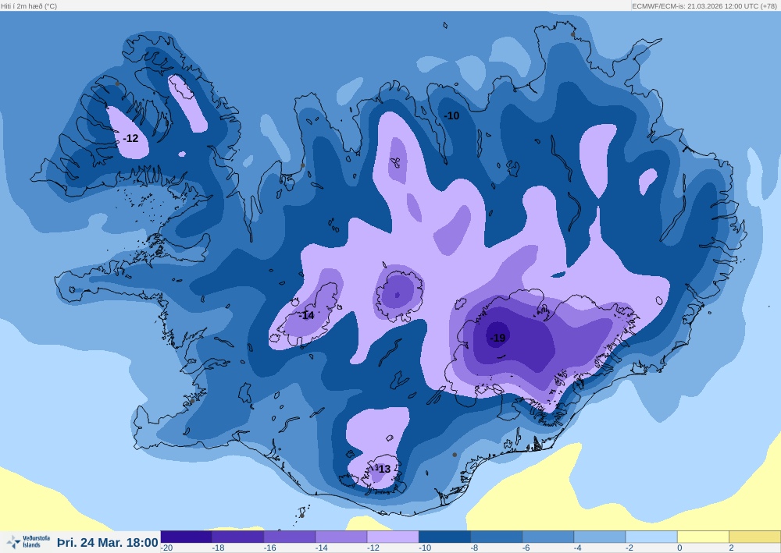
Task: Click the ECMWF model run timestamp text
Action: (x=704, y=6)
